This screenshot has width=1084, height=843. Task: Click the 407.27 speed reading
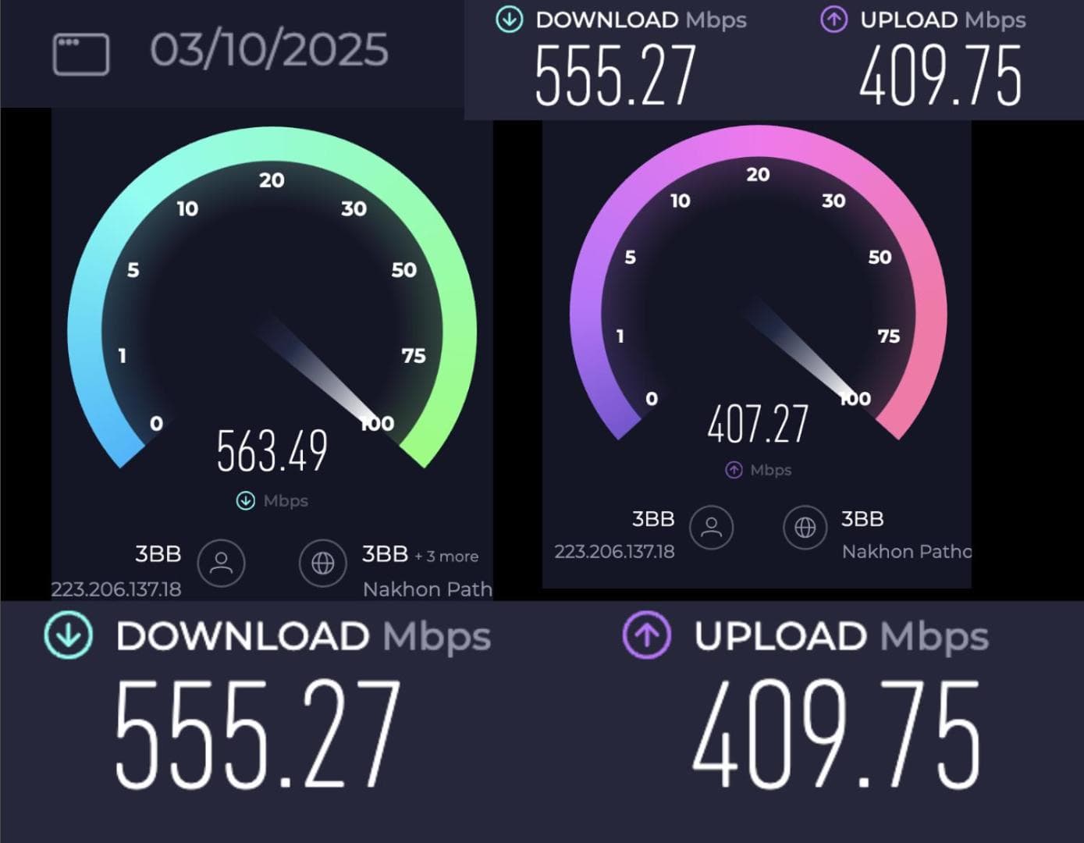pyautogui.click(x=758, y=424)
